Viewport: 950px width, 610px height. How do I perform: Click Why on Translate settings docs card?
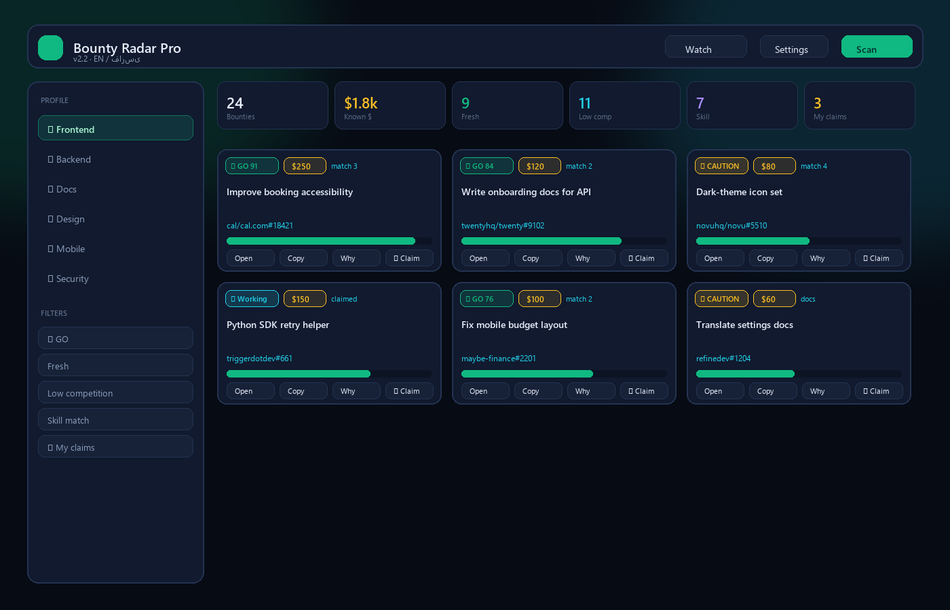pyautogui.click(x=826, y=391)
